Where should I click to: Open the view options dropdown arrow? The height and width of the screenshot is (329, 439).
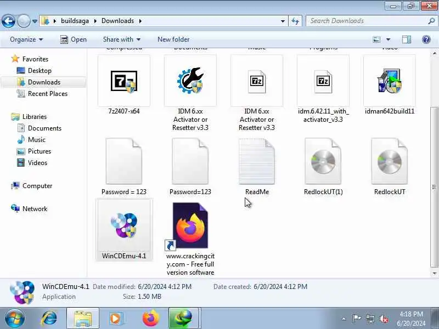tap(389, 39)
